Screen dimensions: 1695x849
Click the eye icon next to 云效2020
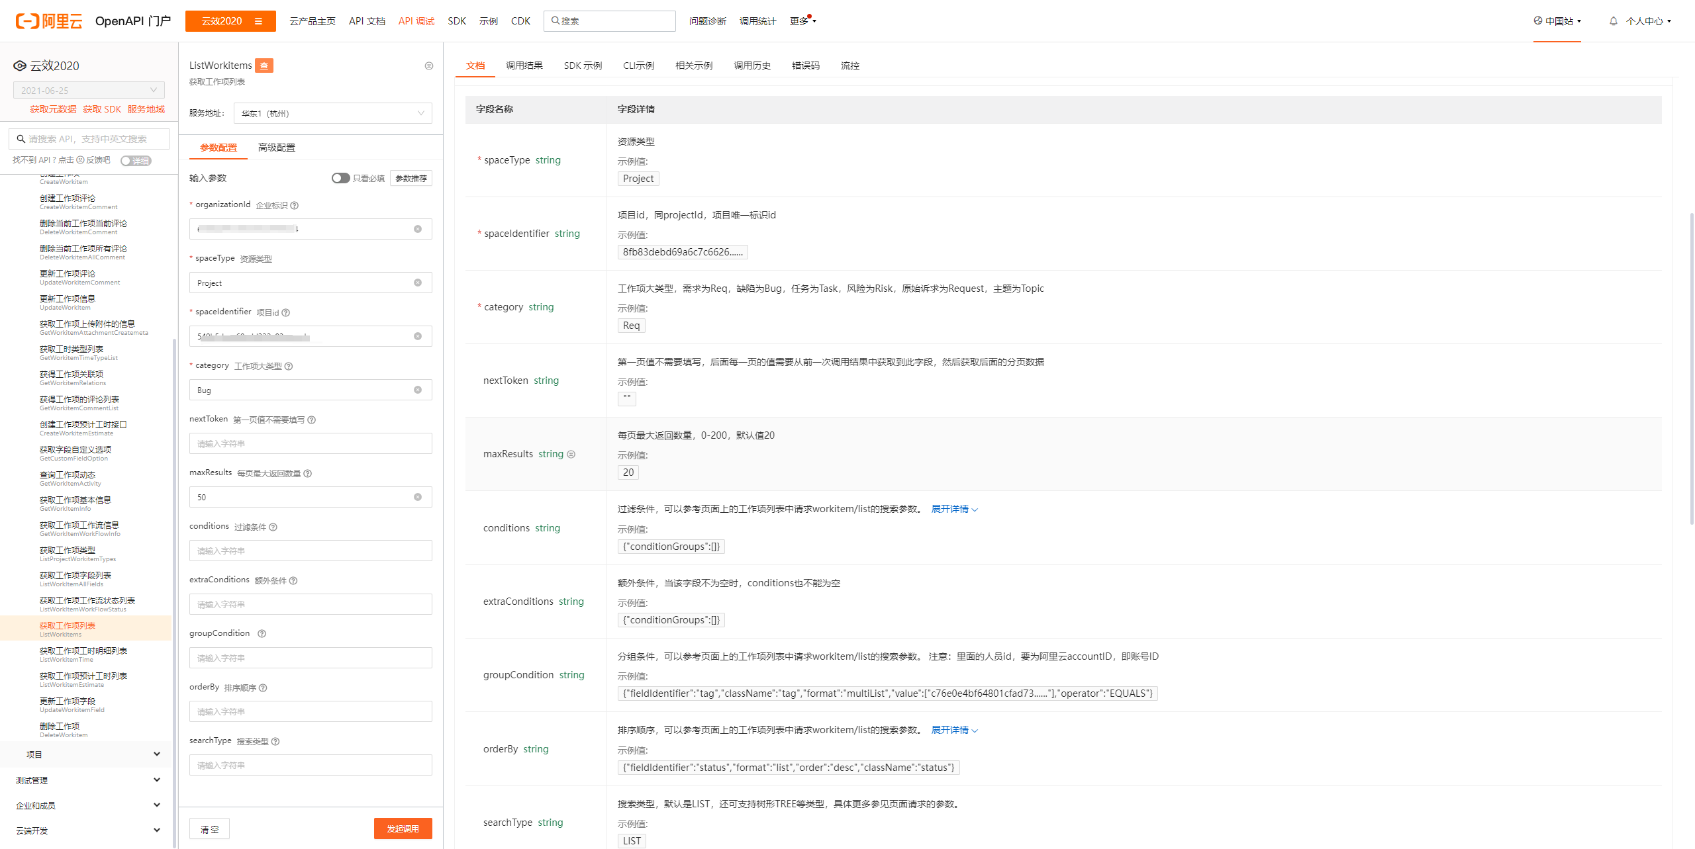tap(20, 66)
